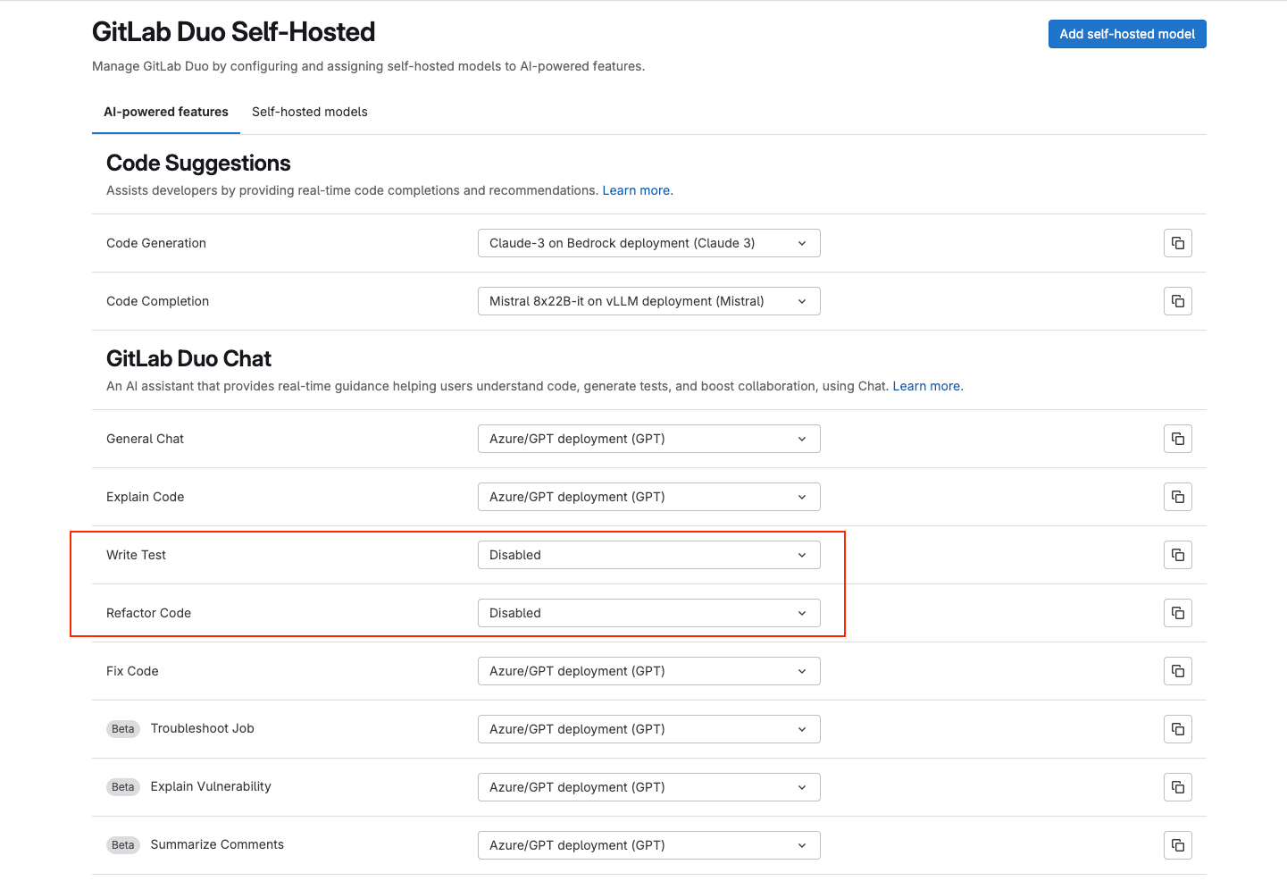The height and width of the screenshot is (881, 1287).
Task: Open the disabled Write Test dropdown
Action: click(648, 555)
